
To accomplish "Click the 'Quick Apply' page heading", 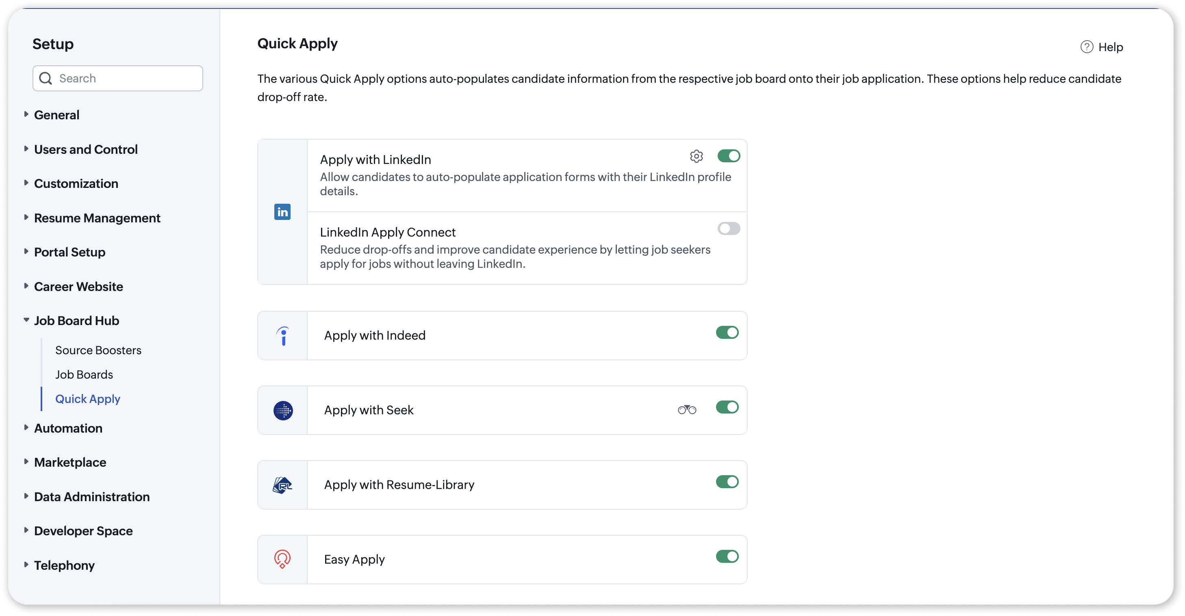I will tap(297, 43).
